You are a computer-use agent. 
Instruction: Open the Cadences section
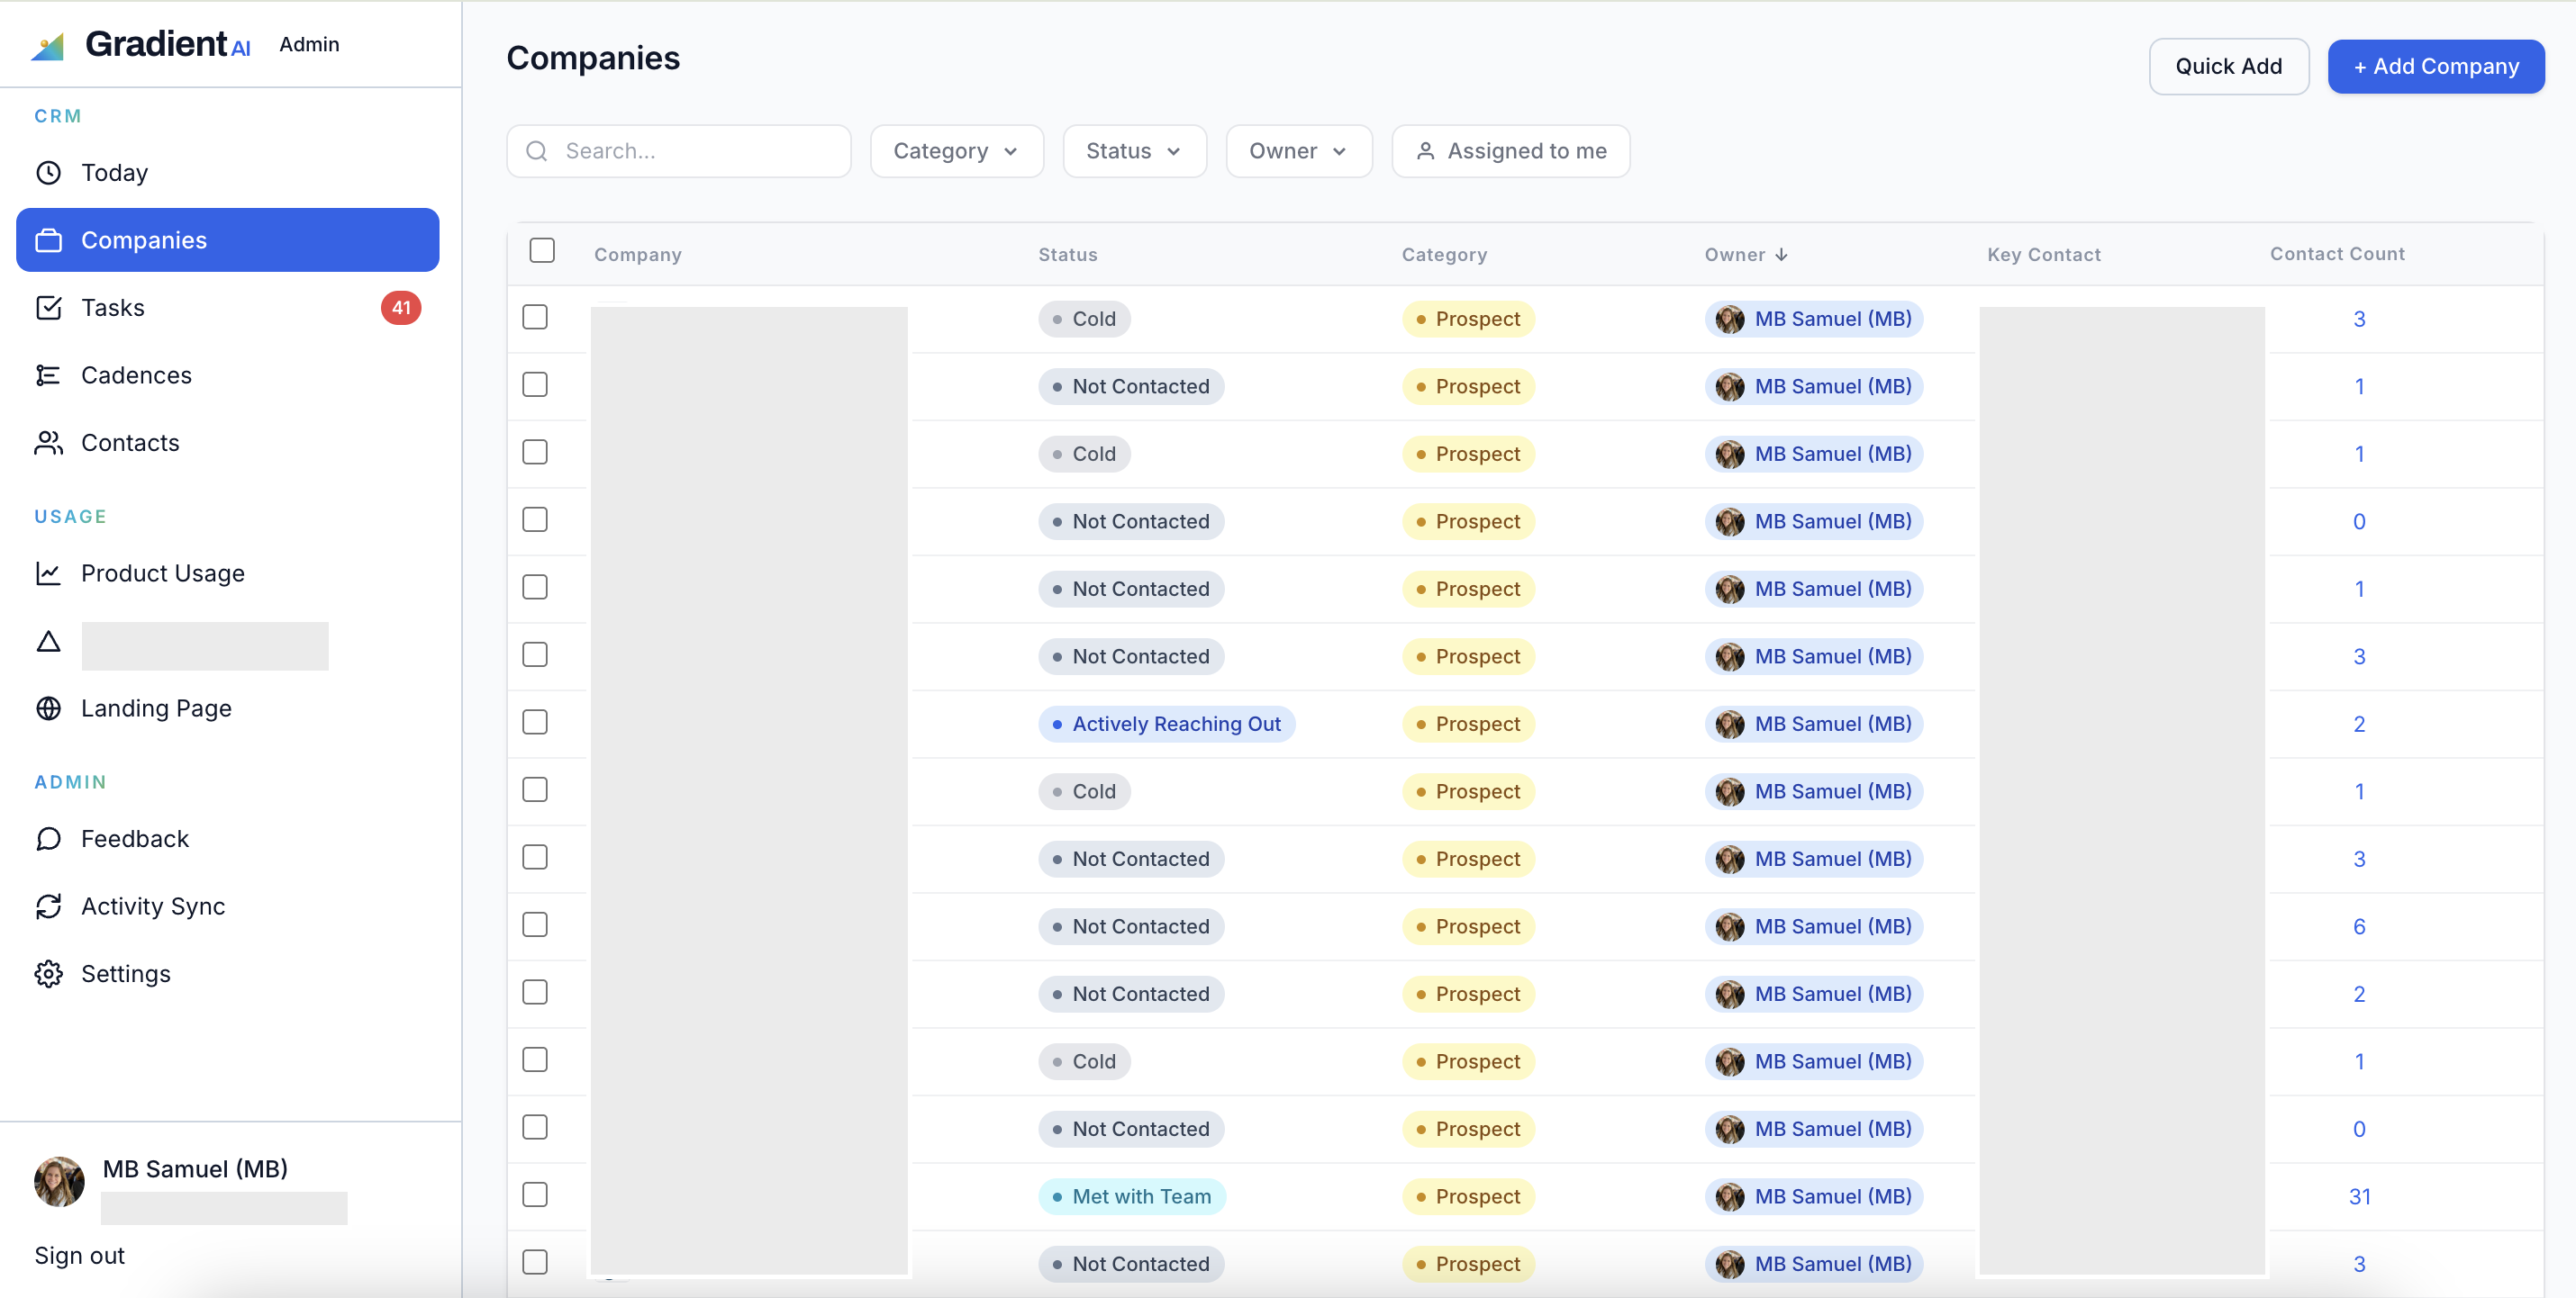tap(227, 375)
